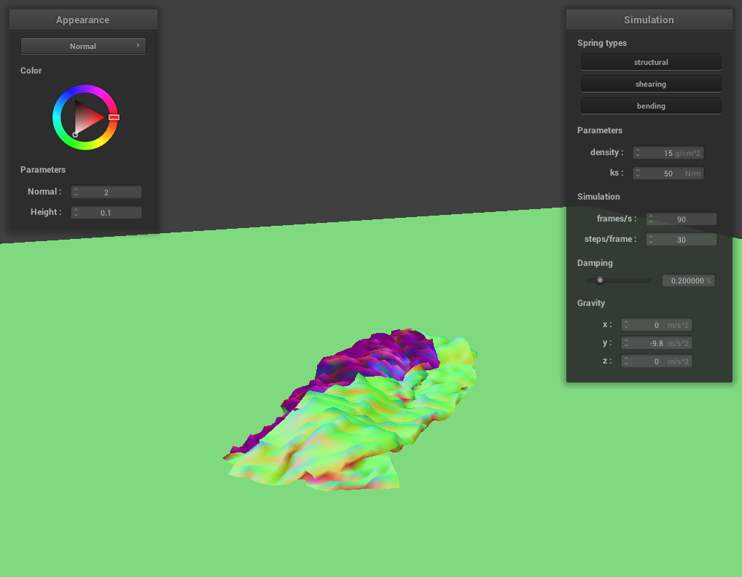Image resolution: width=742 pixels, height=577 pixels.
Task: Click the Gravity z stepper arrows
Action: [x=626, y=361]
